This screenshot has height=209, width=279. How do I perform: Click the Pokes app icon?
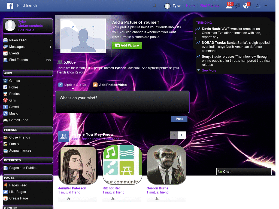pos(5,87)
